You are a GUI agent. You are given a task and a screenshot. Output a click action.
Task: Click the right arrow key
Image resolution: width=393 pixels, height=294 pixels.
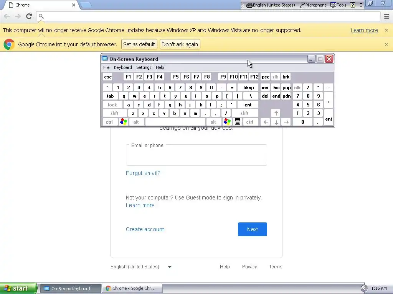286,122
